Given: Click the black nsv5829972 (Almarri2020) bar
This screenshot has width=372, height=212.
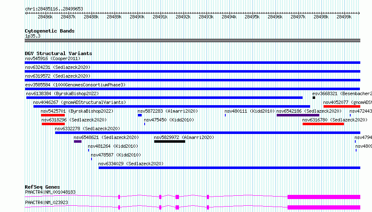Looking at the screenshot, I should click(x=170, y=141).
